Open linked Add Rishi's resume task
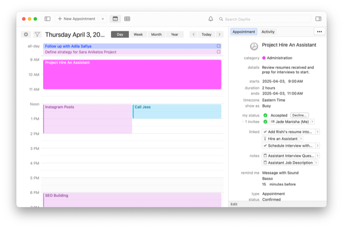 [288, 132]
